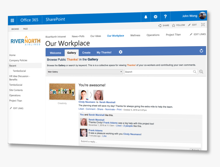220x167 pixels.
Task: Open Project Titan in top navigation
Action: pyautogui.click(x=173, y=35)
